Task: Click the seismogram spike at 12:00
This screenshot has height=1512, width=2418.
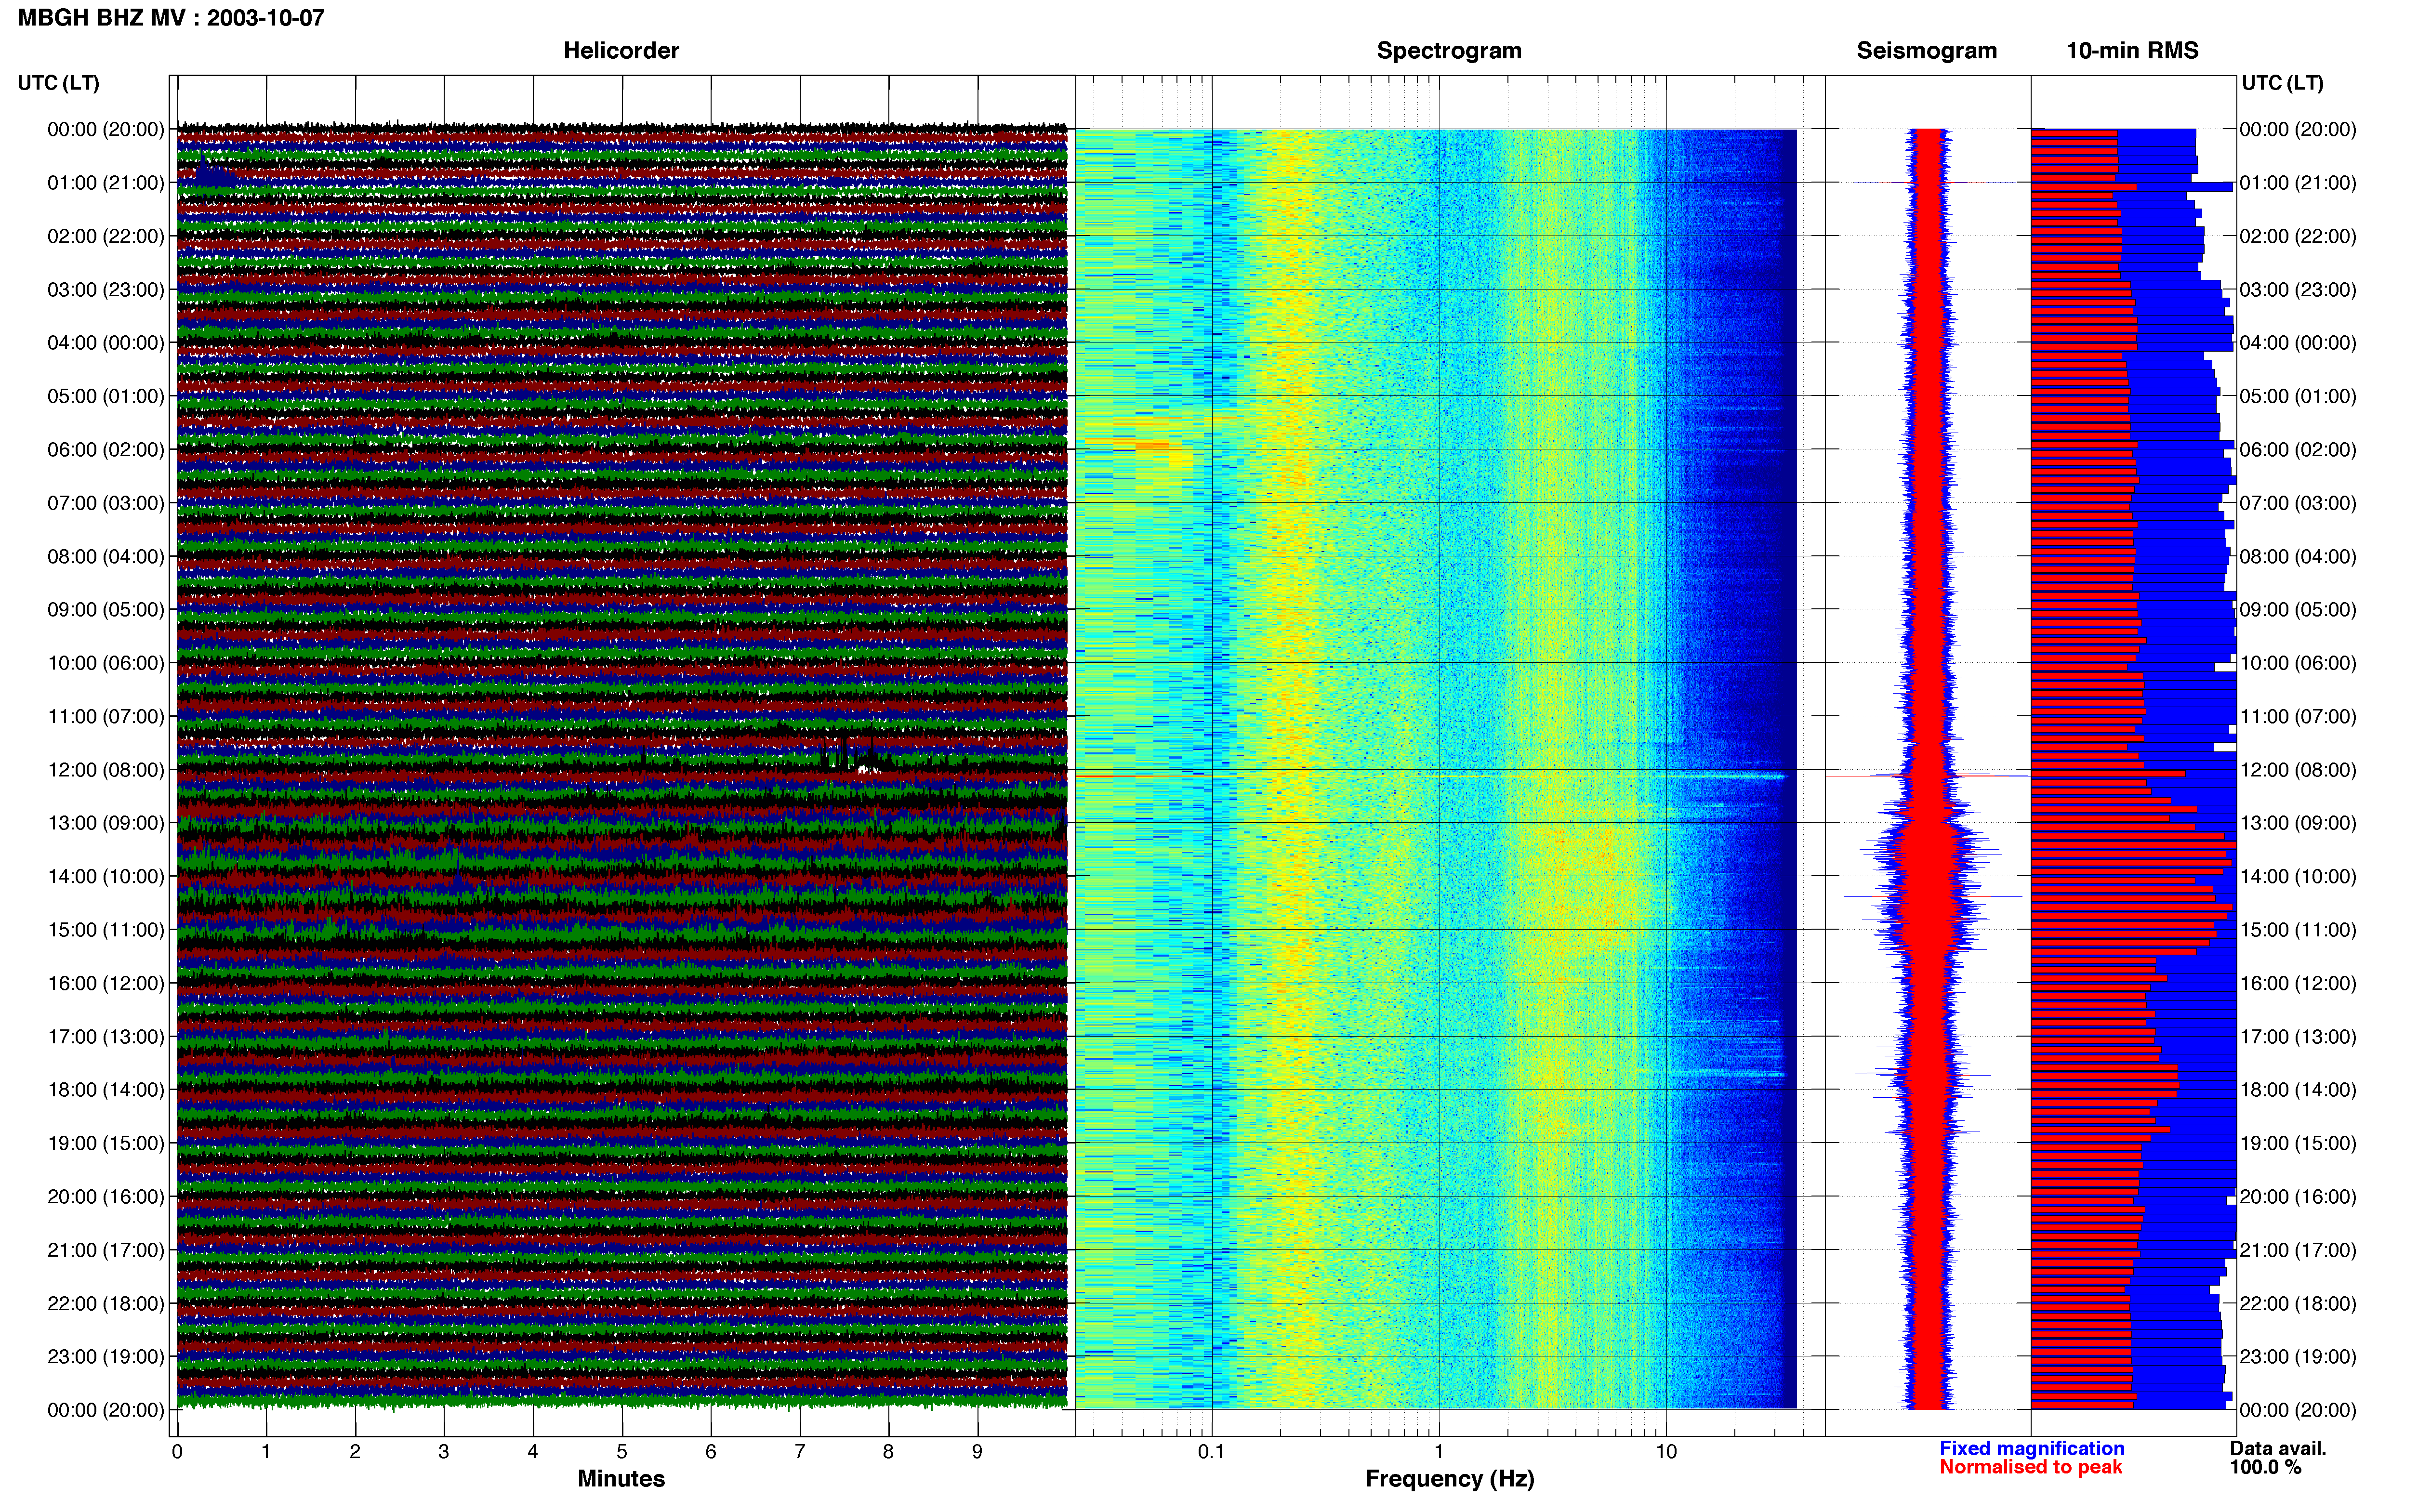Action: [x=1927, y=775]
